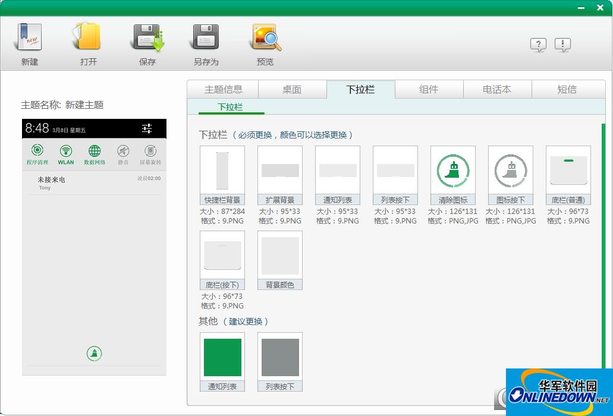Open a theme with 打开 folder icon

click(87, 37)
